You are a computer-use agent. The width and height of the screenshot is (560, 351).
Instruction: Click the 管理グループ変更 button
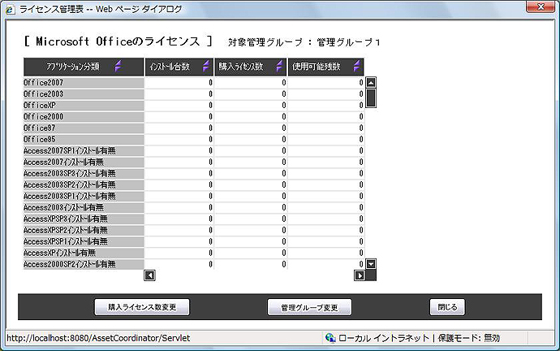[309, 307]
